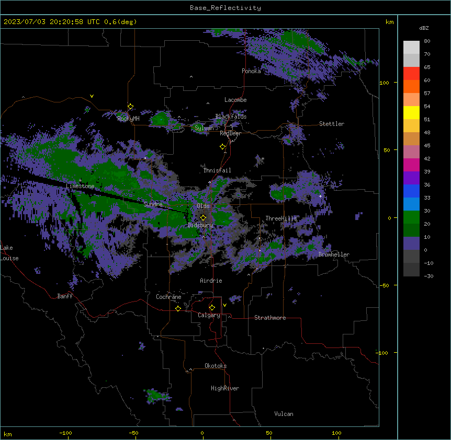
Task: Click the -100 tick label on bottom axis
Action: tap(65, 433)
